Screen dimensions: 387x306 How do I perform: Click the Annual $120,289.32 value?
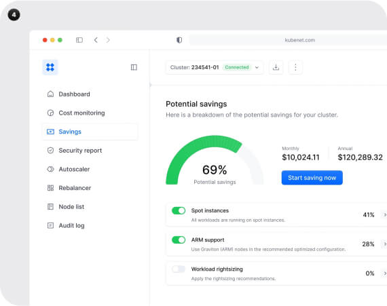pos(360,157)
